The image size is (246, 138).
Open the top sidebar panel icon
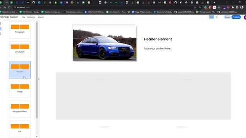0,23
